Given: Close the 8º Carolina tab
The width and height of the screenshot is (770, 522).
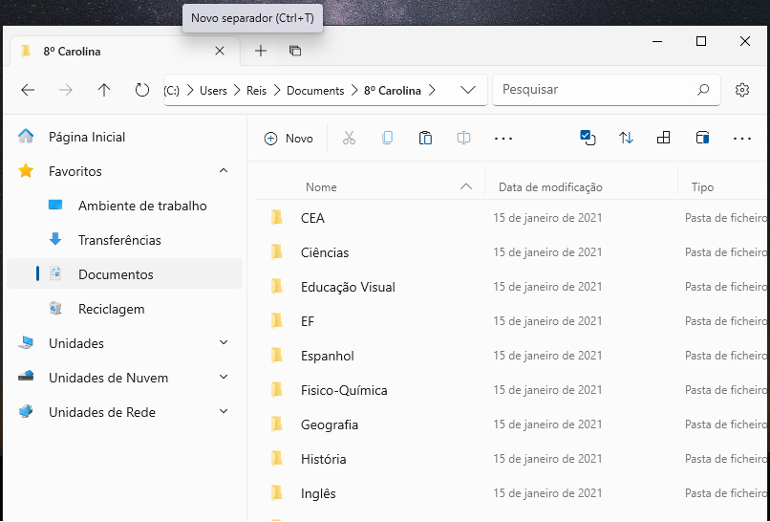Looking at the screenshot, I should pos(220,51).
